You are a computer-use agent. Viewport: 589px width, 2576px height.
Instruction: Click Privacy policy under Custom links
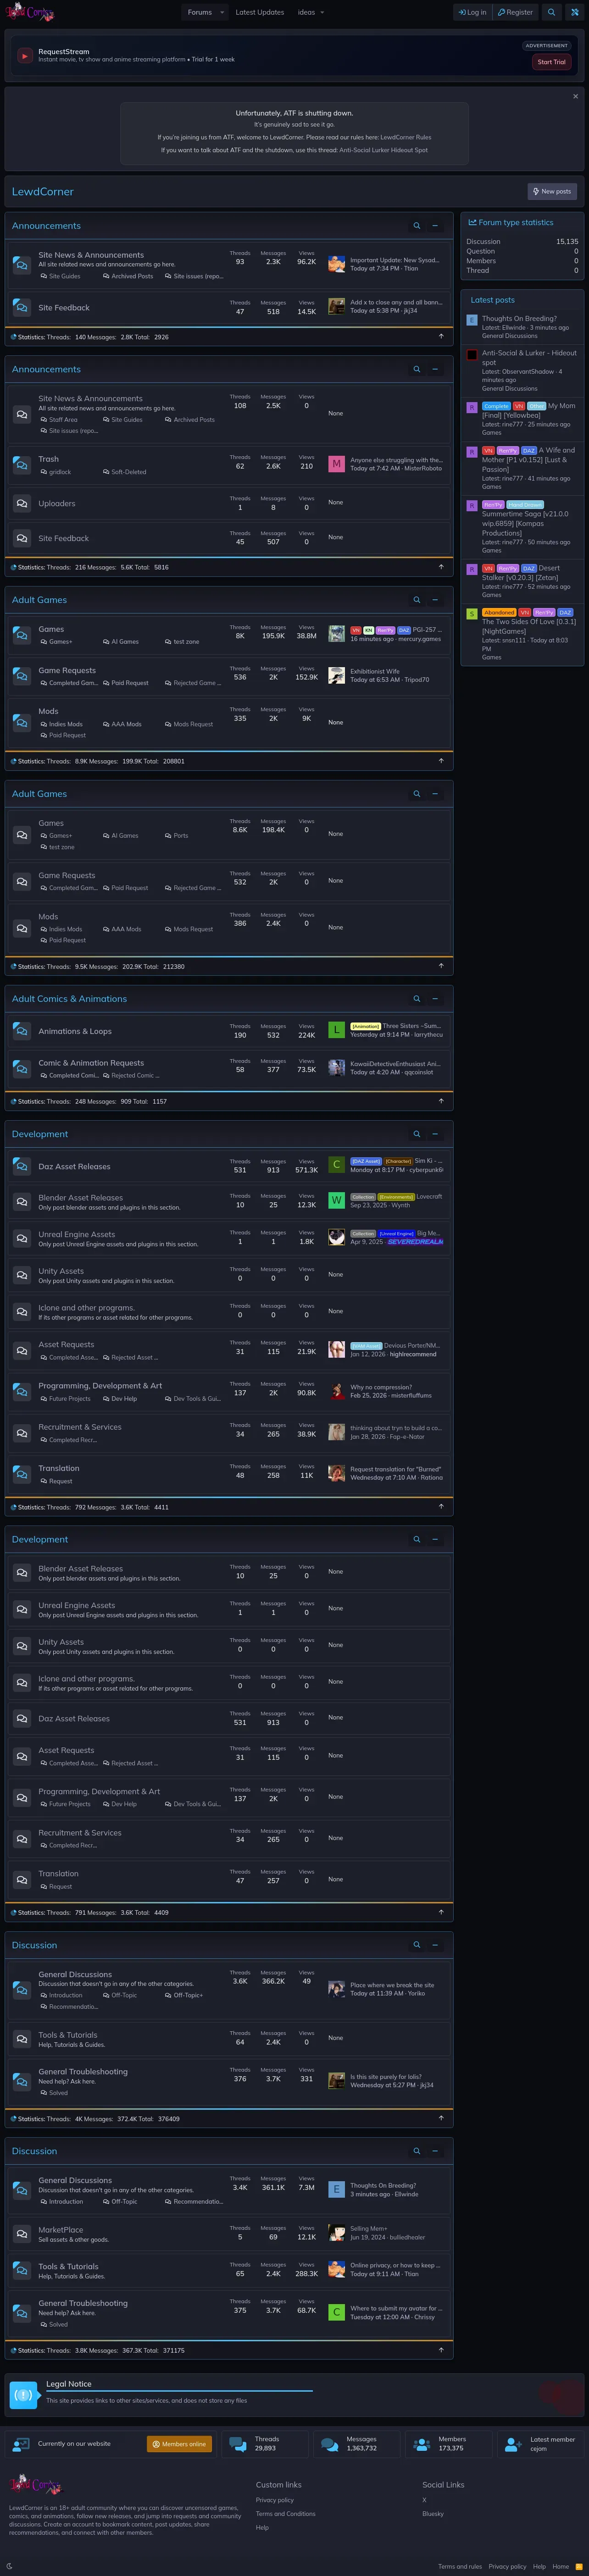pos(274,2499)
